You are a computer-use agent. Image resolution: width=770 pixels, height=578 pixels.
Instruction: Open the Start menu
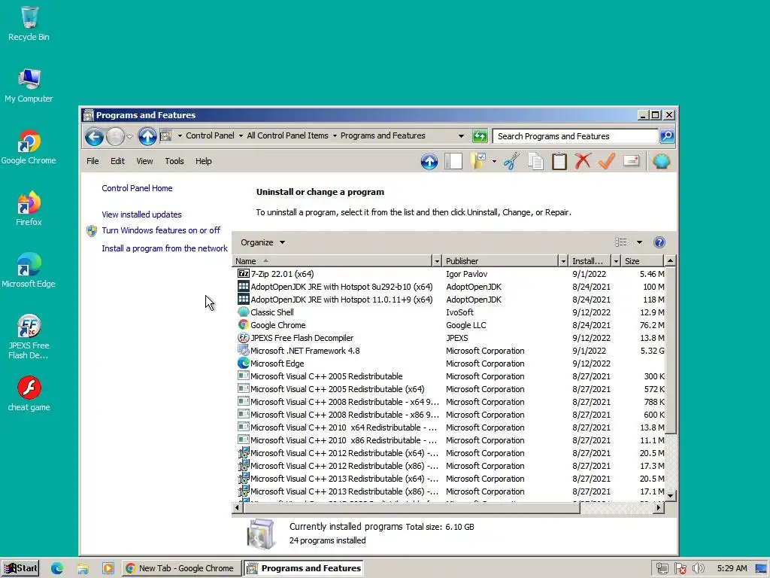20,568
